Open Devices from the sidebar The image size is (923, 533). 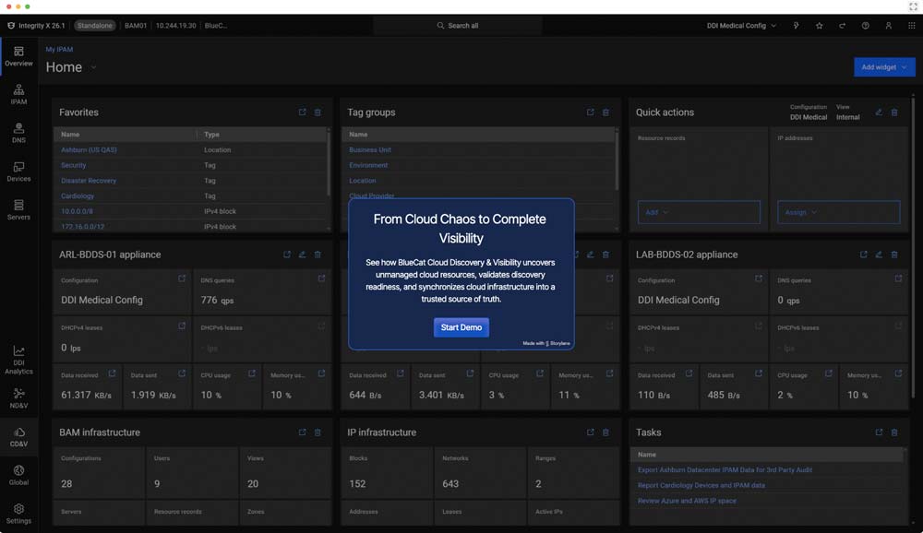[x=18, y=172]
